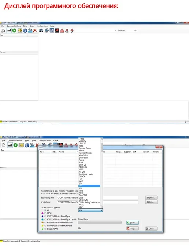Open Communications menu in upper window

[14, 26]
